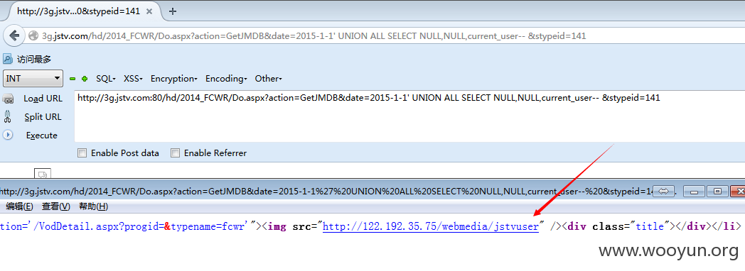Open the 访问最多 bookmarks link

(33, 59)
